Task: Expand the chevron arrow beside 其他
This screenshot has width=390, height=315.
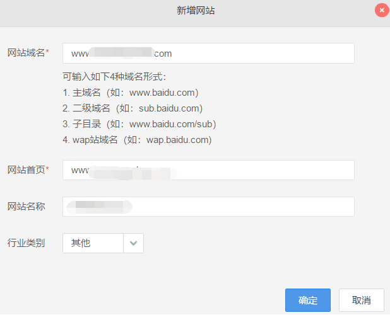Action: [x=133, y=243]
